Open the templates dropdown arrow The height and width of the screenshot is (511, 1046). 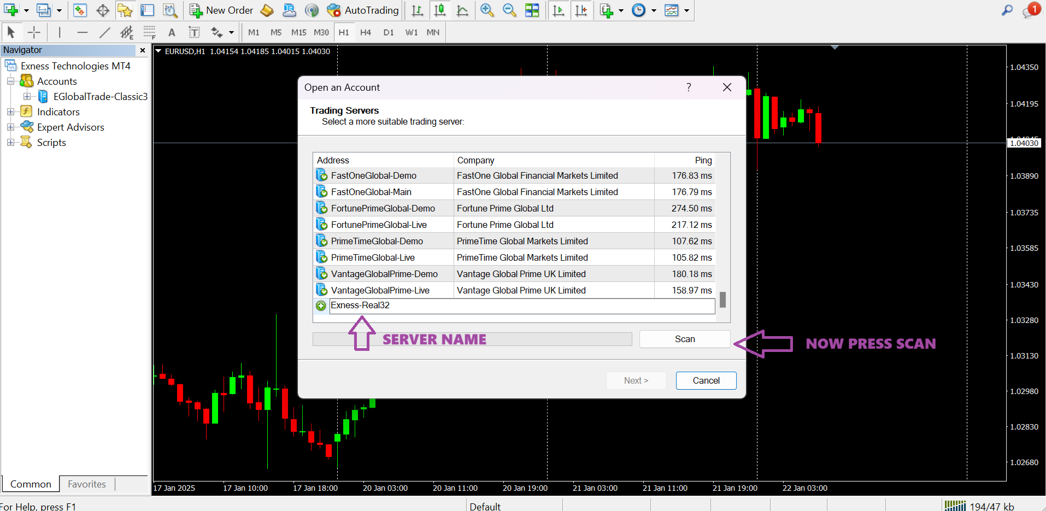(x=687, y=10)
